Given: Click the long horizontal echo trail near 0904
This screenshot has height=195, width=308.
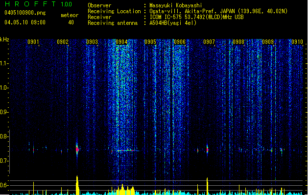Looking at the screenshot, I should tap(127, 151).
